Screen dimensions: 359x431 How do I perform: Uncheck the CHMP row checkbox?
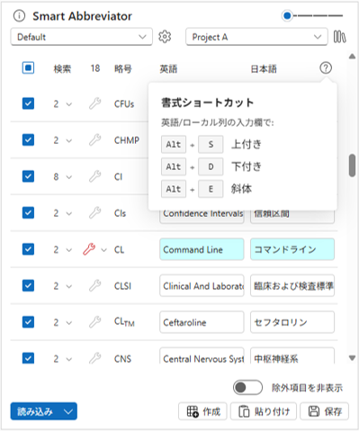coord(28,140)
